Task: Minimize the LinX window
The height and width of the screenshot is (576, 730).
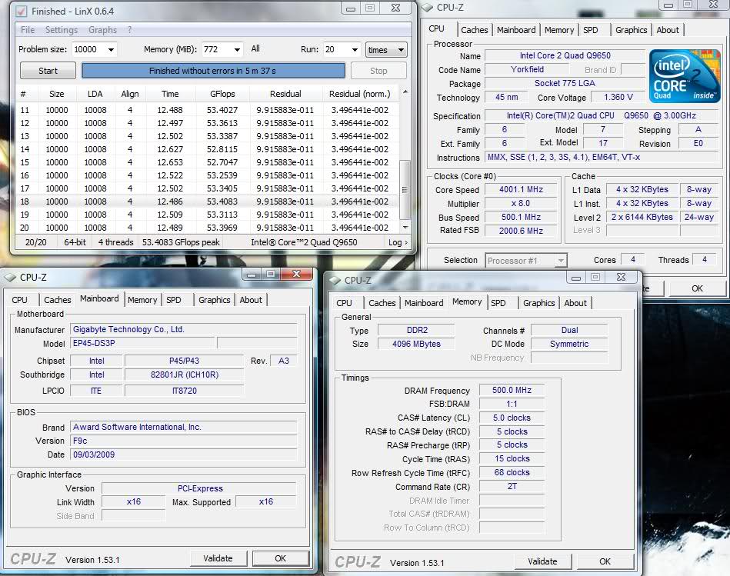Action: point(351,8)
